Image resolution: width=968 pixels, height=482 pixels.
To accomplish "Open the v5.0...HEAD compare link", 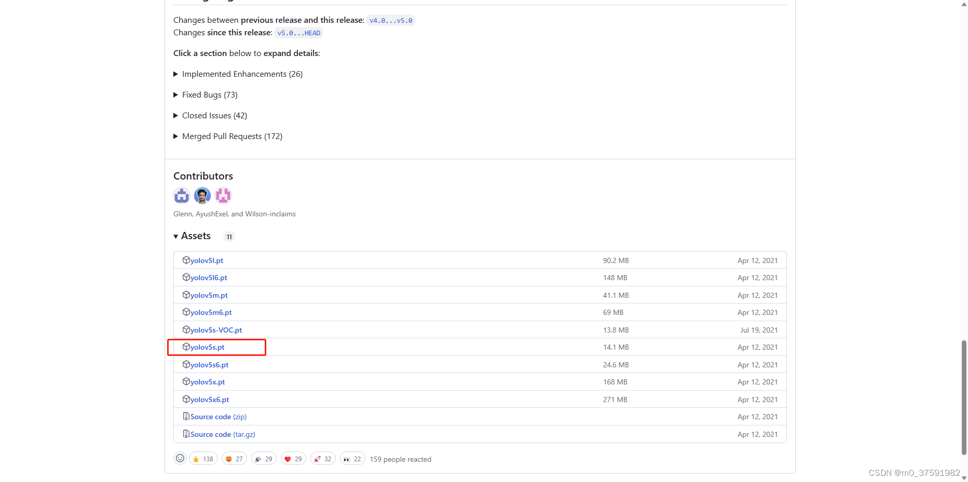I will [298, 33].
